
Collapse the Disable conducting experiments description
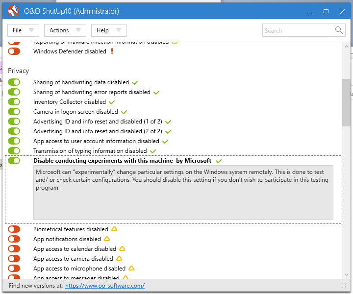point(122,161)
